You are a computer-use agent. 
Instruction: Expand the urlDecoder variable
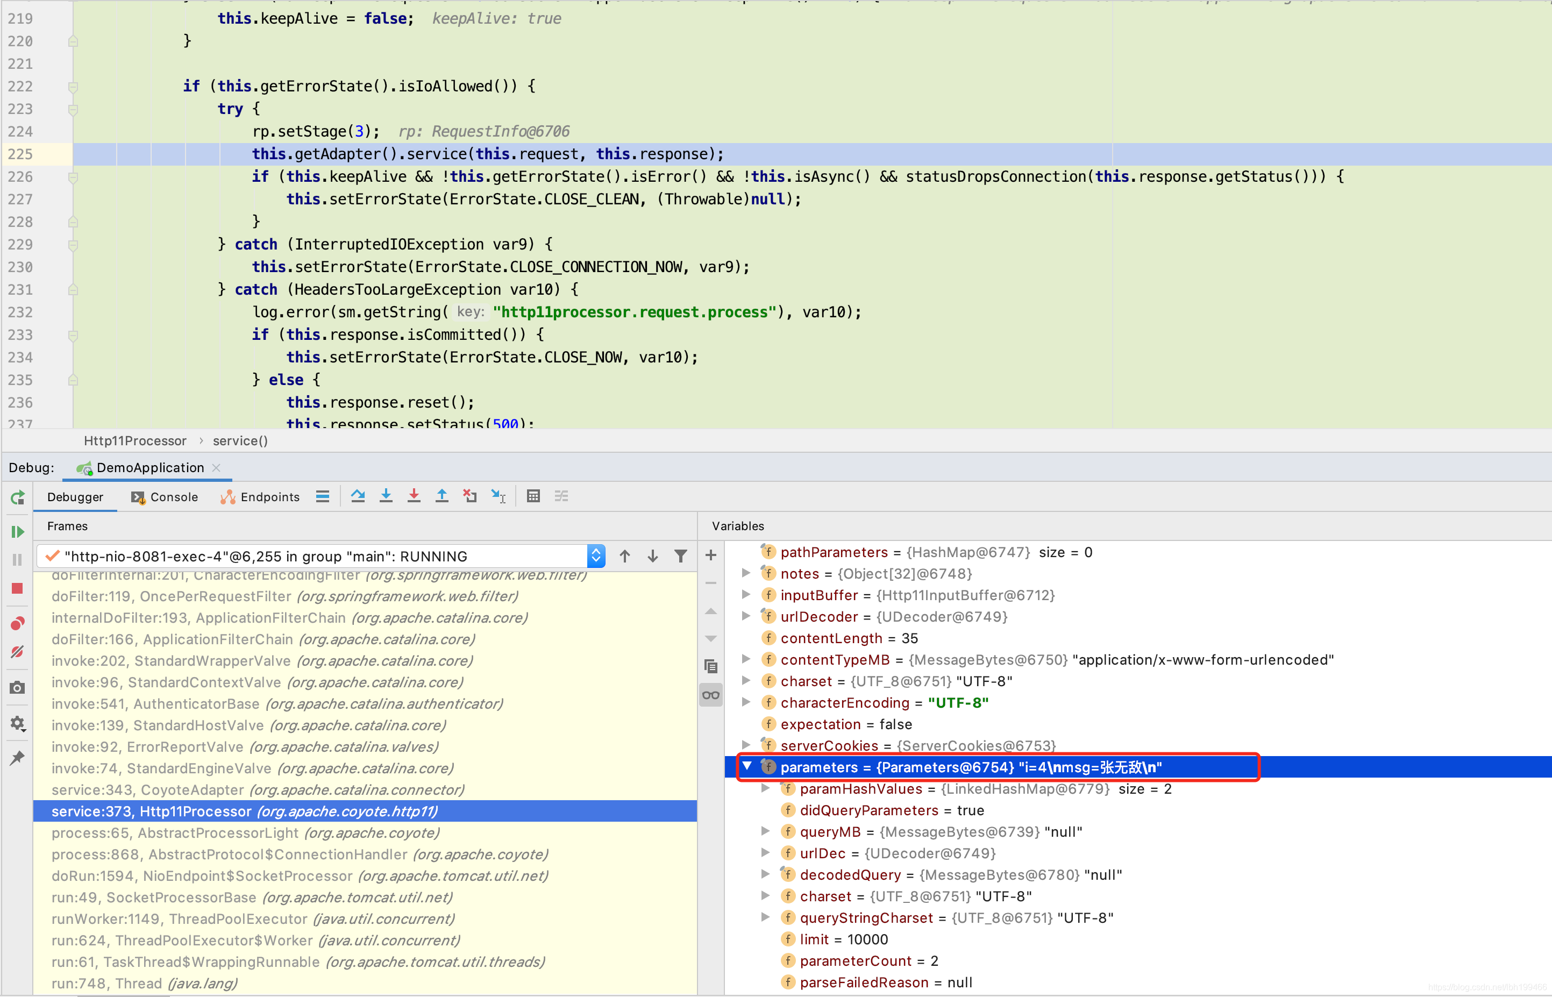tap(746, 616)
